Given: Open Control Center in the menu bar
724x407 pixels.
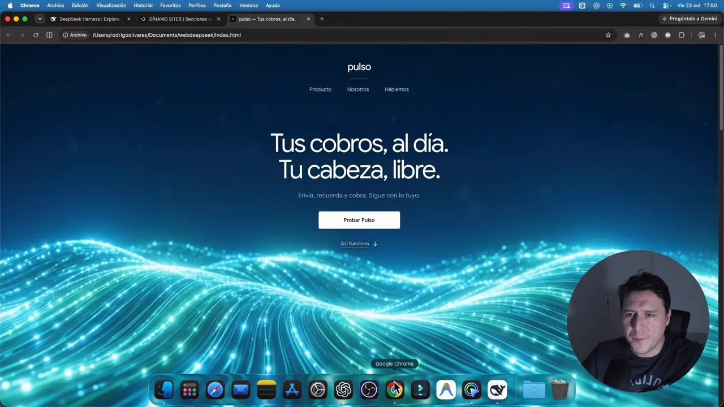Looking at the screenshot, I should (x=666, y=6).
